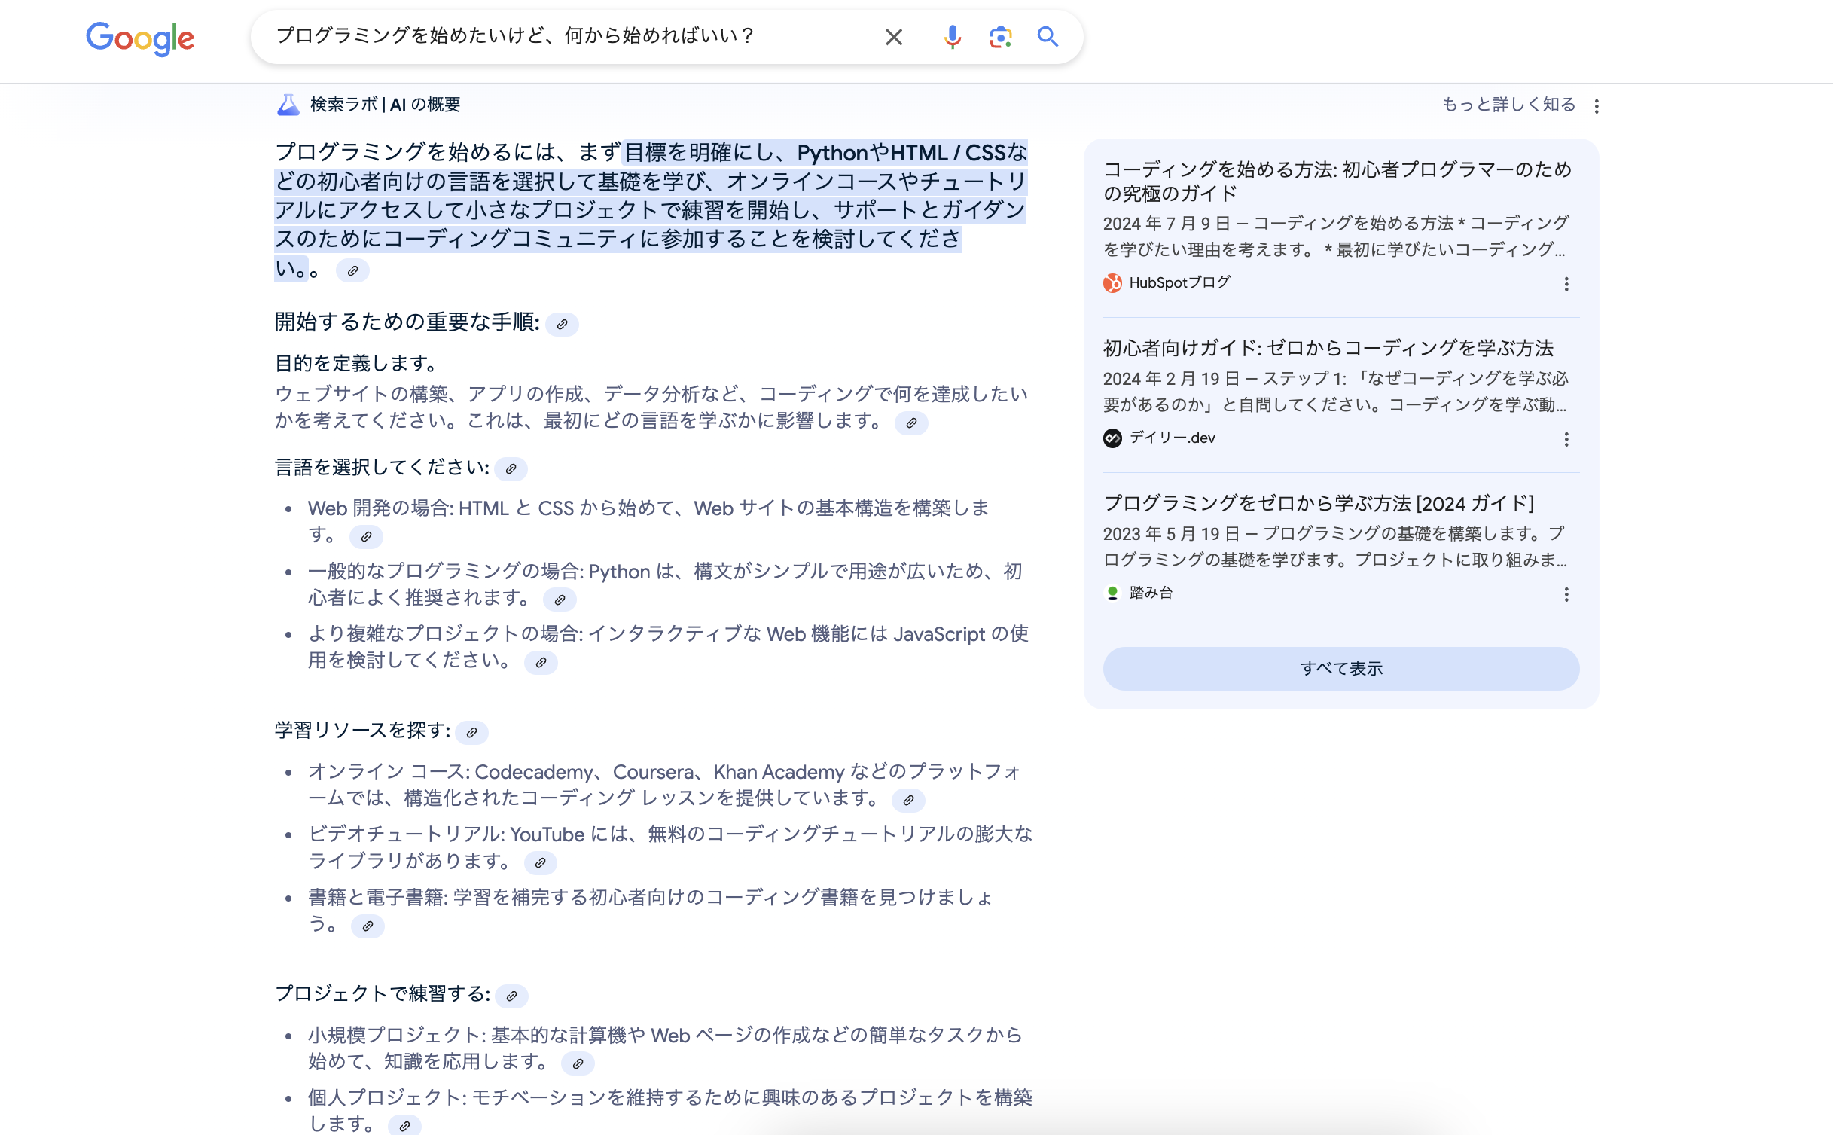Click もっと詳しく知る link
The width and height of the screenshot is (1833, 1135).
(1508, 105)
